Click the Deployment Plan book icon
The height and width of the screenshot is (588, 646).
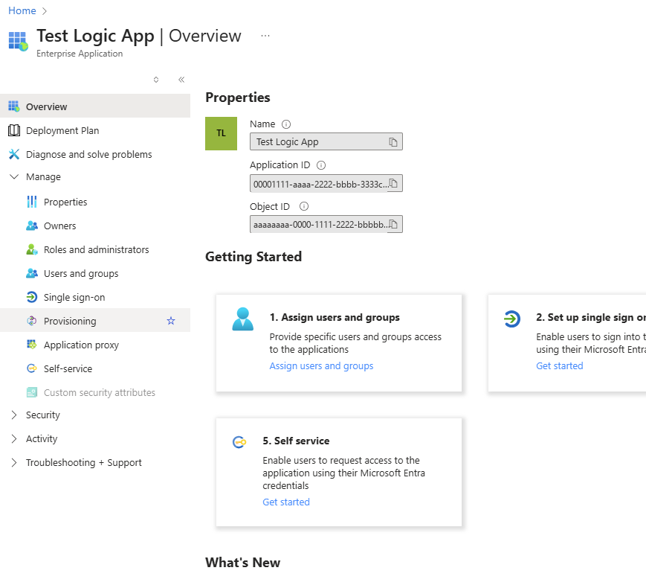[x=14, y=130]
